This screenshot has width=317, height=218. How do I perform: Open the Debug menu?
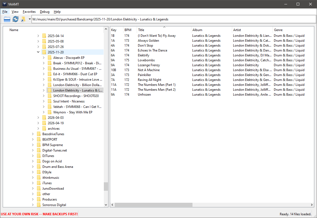point(45,12)
